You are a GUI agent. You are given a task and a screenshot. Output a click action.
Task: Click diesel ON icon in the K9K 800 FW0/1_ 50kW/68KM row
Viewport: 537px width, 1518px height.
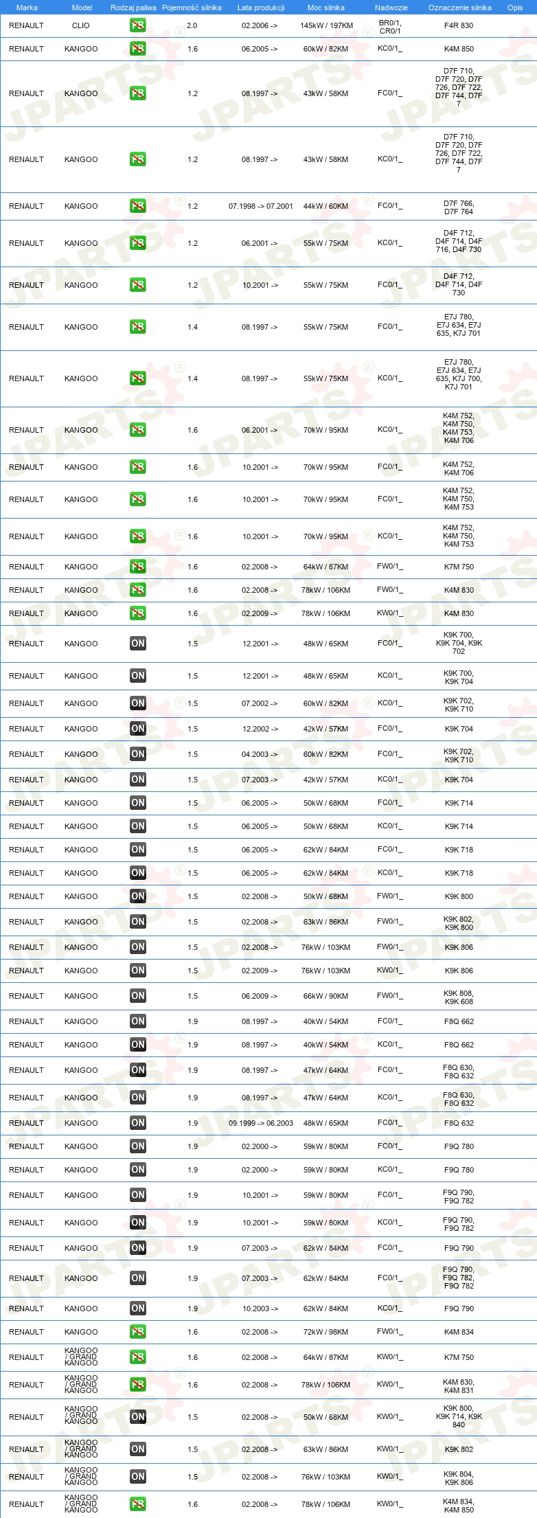click(x=137, y=896)
